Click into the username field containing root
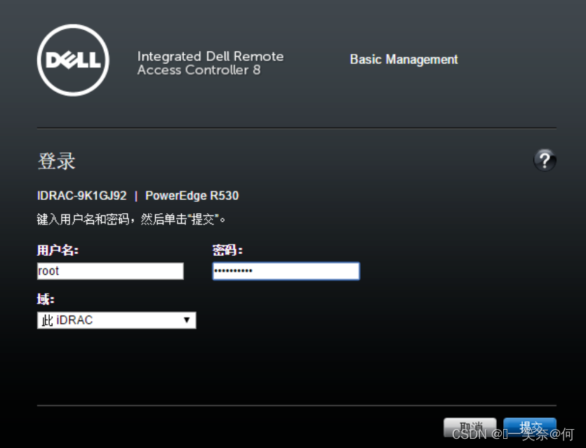Viewport: 586px width, 448px height. tap(110, 271)
